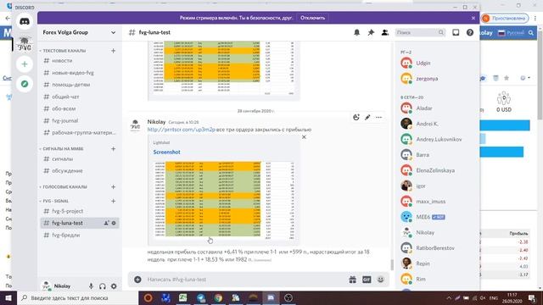543x305 pixels.
Task: Add reaction to Nikolay's message
Action: [356, 117]
